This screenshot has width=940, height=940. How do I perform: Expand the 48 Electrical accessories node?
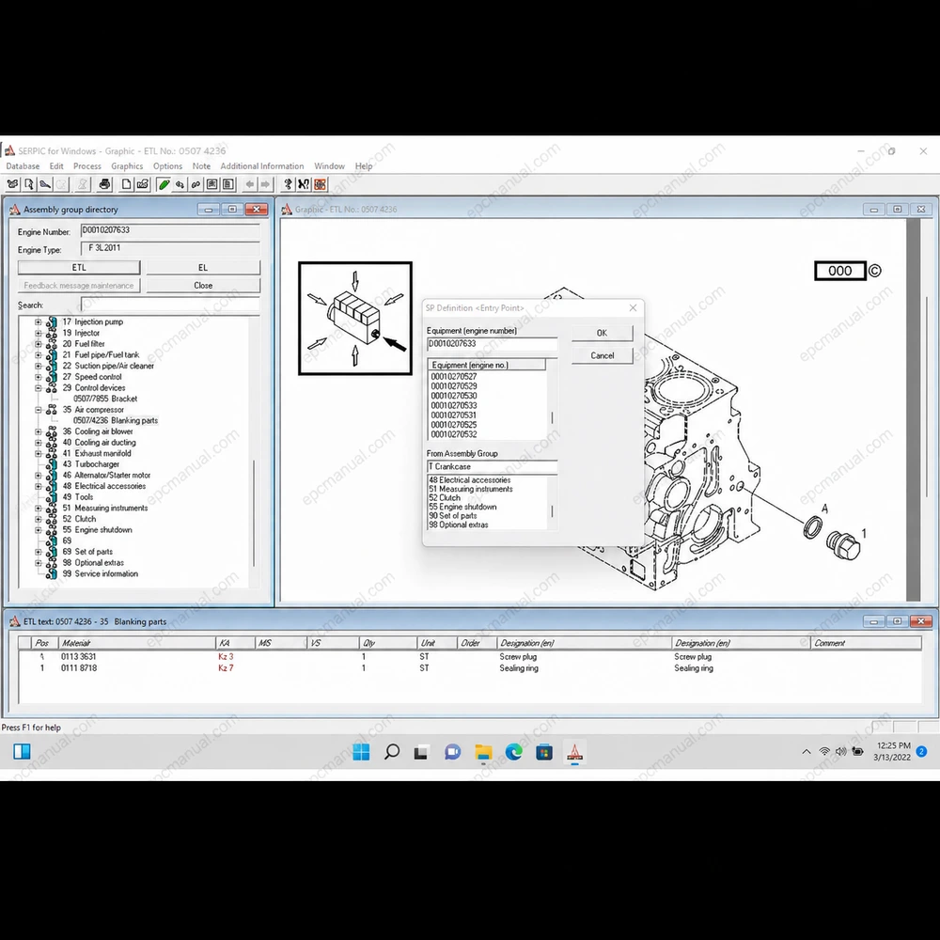coord(39,486)
